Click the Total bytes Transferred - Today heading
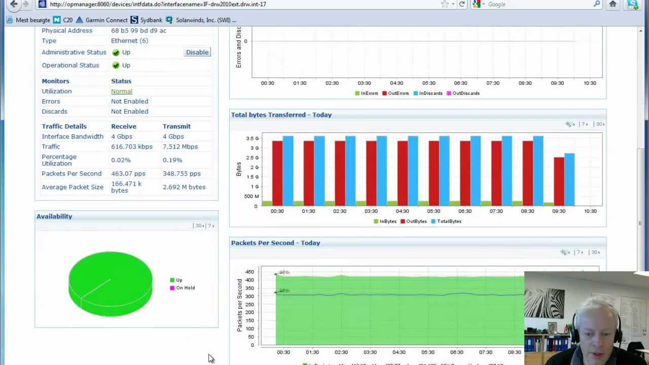Screen dimensions: 649x365 pyautogui.click(x=281, y=115)
